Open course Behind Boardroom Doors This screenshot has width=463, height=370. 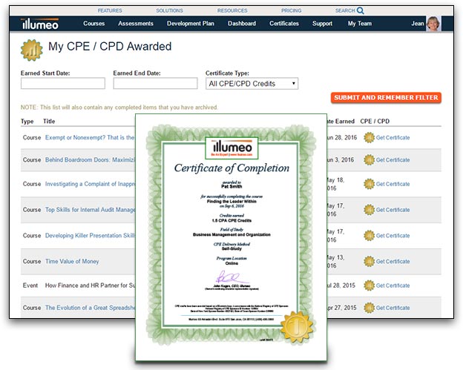tap(90, 160)
